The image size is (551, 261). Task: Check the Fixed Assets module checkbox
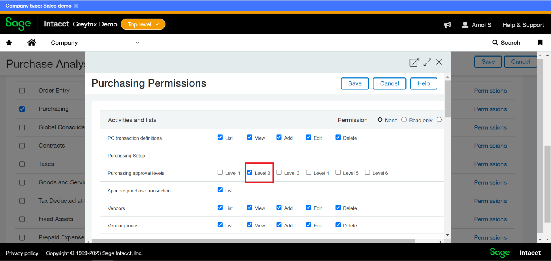click(x=22, y=219)
